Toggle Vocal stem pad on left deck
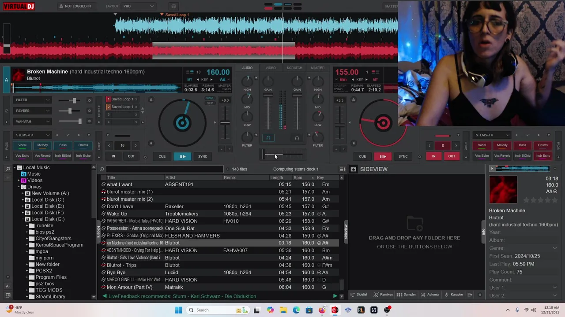 (x=22, y=145)
